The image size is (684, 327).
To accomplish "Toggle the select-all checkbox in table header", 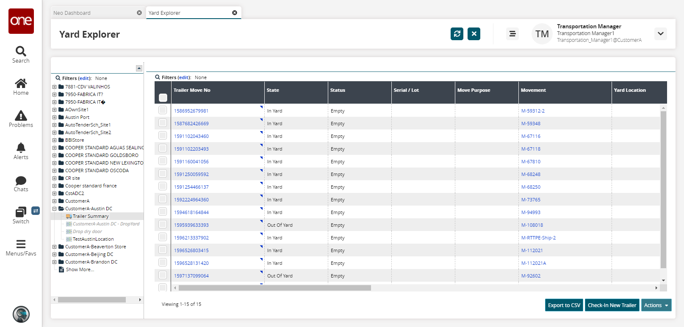I will (163, 98).
